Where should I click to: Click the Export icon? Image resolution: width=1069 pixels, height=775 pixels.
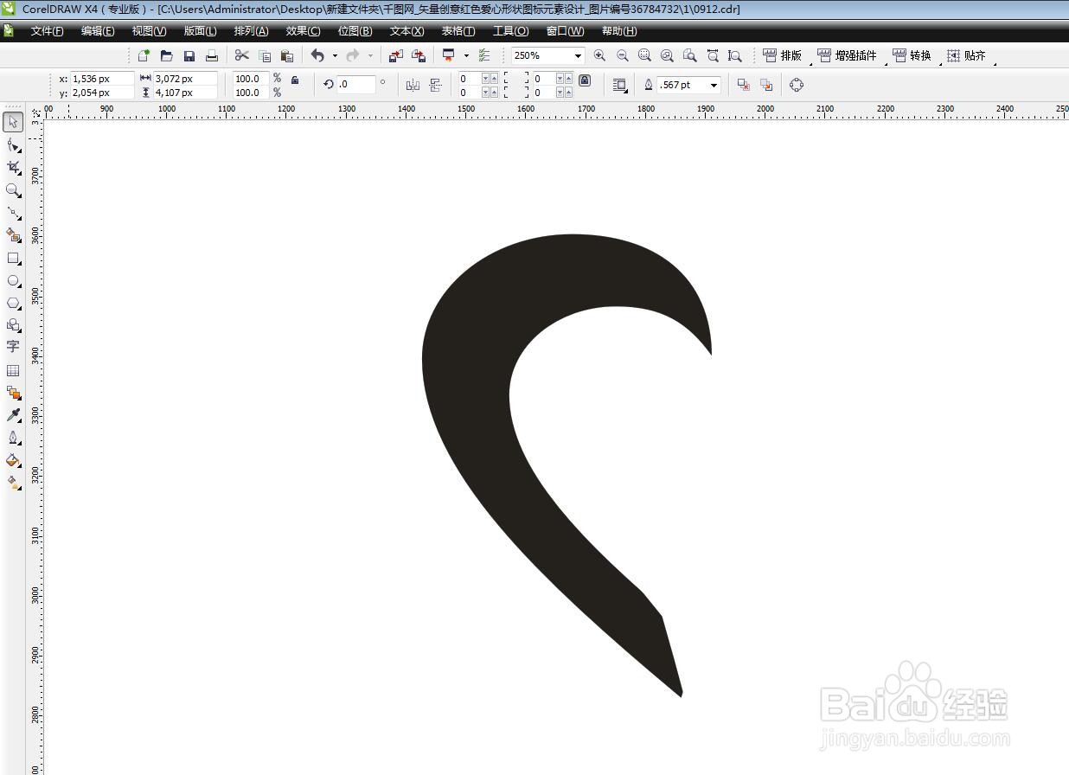pyautogui.click(x=418, y=55)
